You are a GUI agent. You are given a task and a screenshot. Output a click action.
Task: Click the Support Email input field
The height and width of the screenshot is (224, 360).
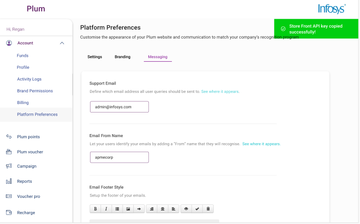pyautogui.click(x=119, y=107)
